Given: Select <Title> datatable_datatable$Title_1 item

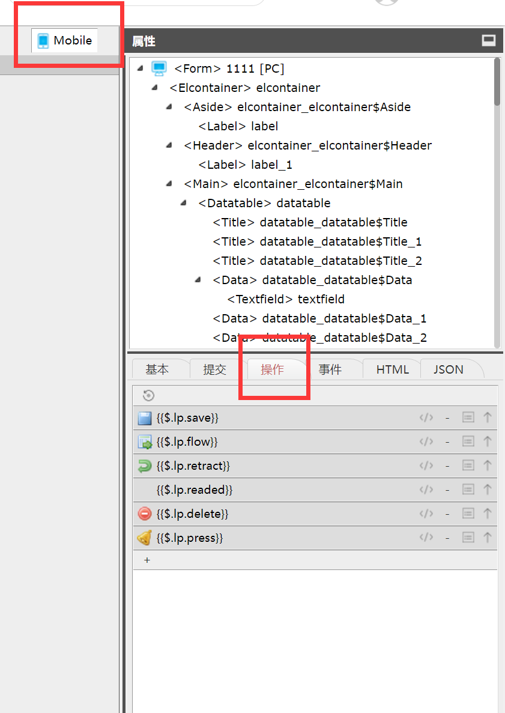Looking at the screenshot, I should point(317,241).
